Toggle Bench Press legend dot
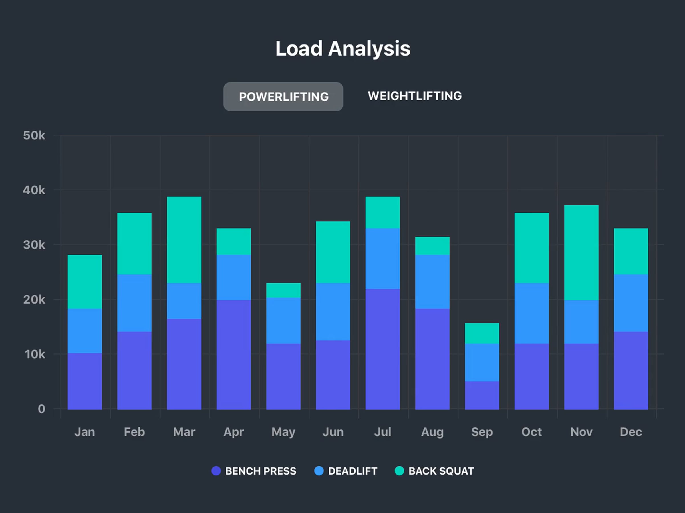 point(216,471)
